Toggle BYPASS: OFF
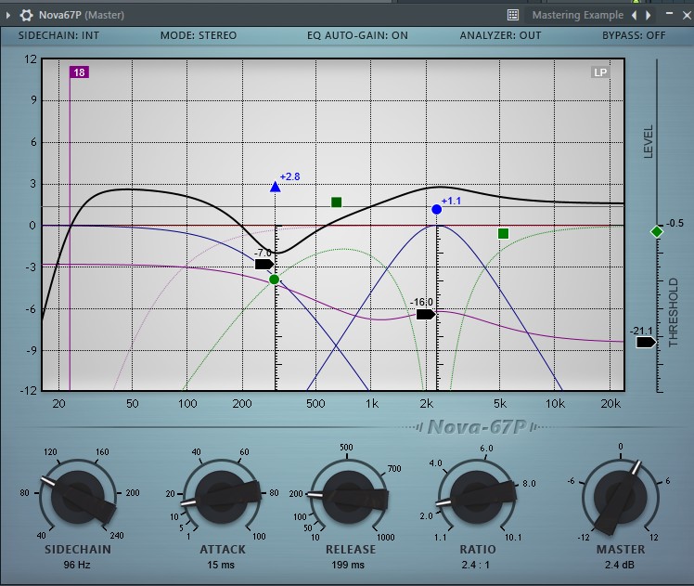694x586 pixels. click(x=634, y=35)
